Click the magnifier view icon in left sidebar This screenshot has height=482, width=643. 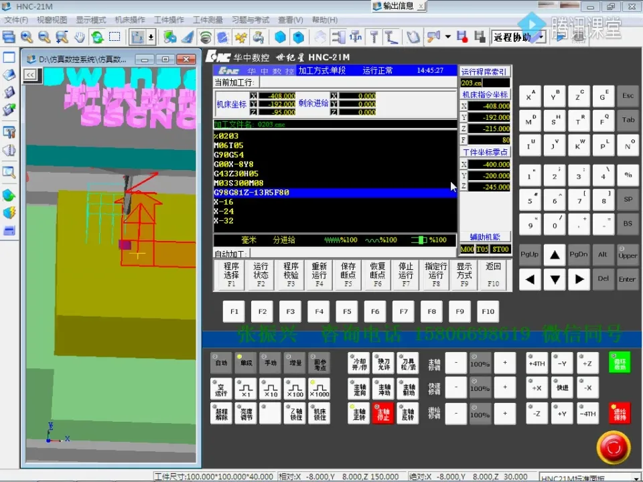click(9, 172)
